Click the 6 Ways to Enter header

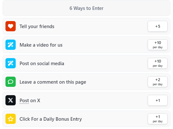86,8
